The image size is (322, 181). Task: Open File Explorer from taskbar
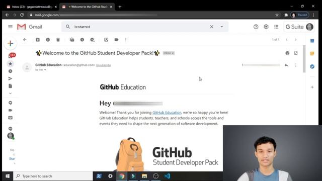144,176
